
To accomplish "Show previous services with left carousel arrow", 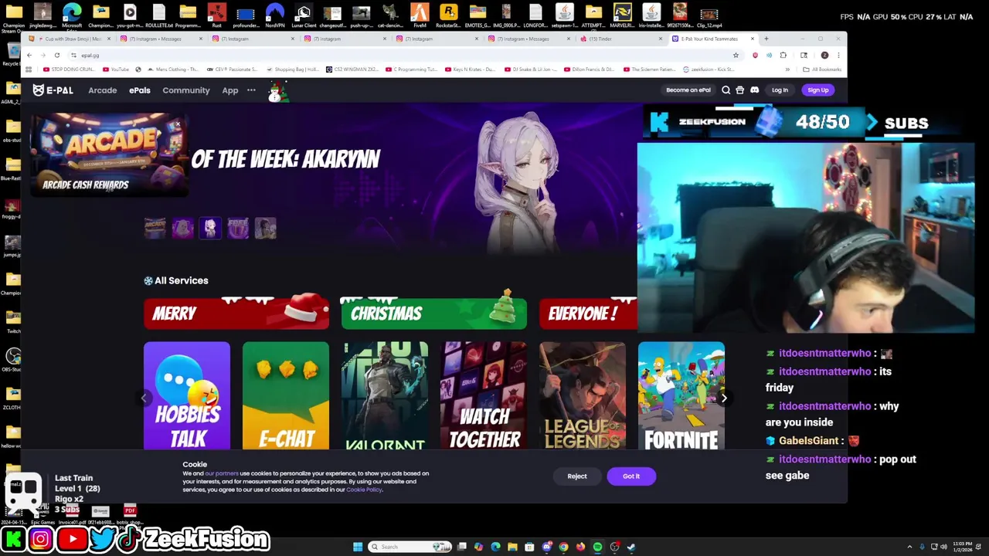I will point(144,398).
